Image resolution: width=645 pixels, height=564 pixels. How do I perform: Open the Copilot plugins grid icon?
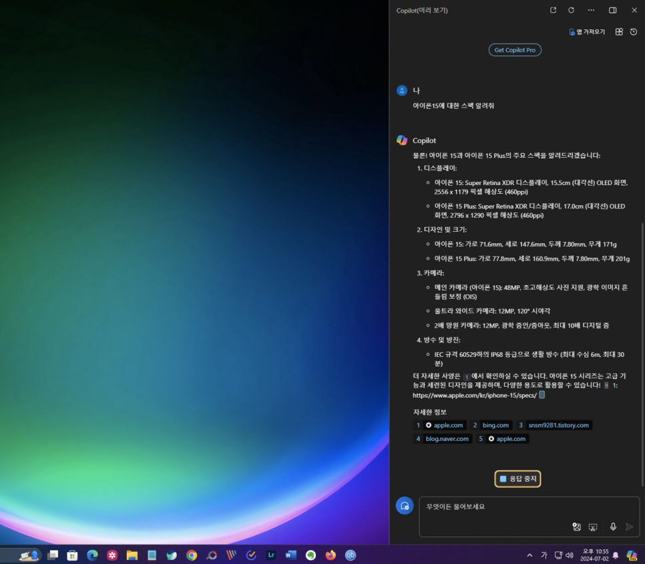coord(619,31)
